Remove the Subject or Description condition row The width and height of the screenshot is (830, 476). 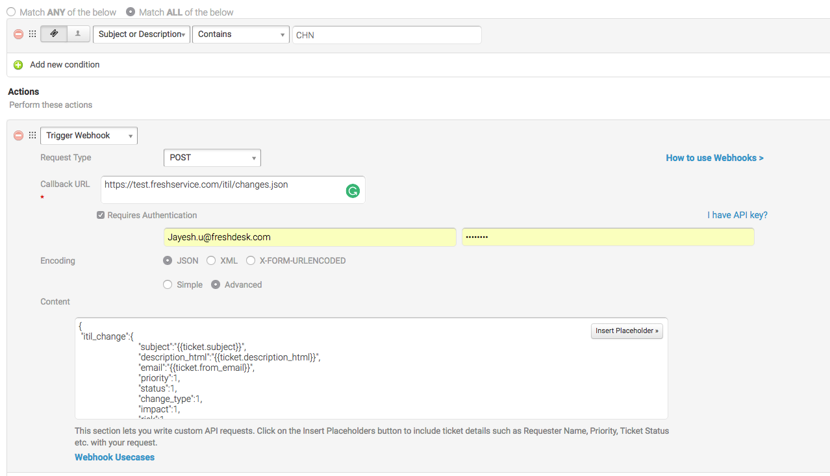[x=18, y=34]
